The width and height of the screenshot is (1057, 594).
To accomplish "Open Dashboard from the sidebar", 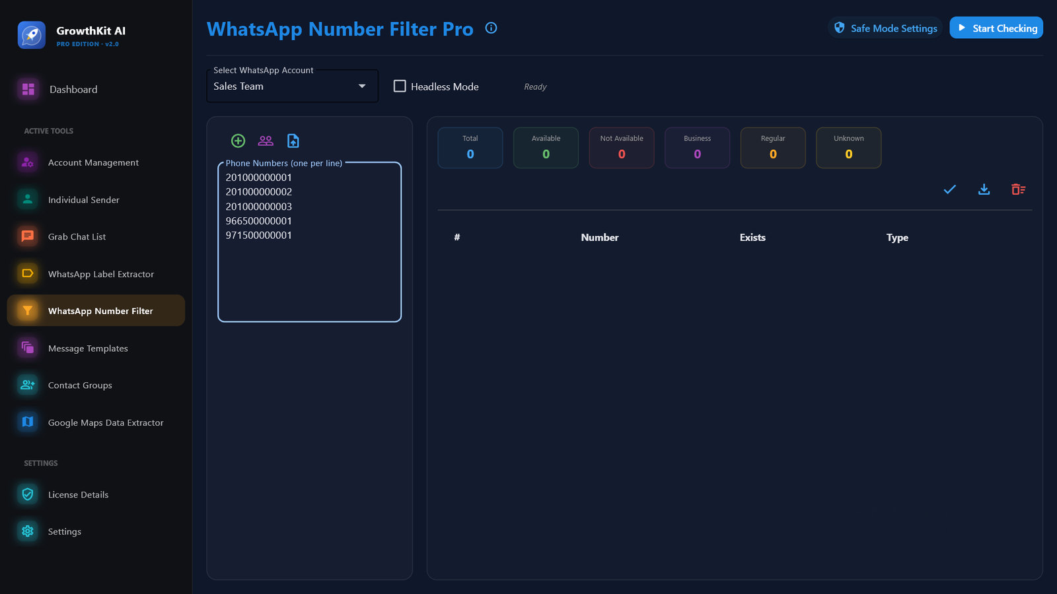I will pos(96,89).
